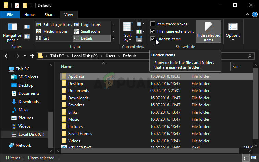Click Local Disk (C:) breadcrumb

coord(85,56)
